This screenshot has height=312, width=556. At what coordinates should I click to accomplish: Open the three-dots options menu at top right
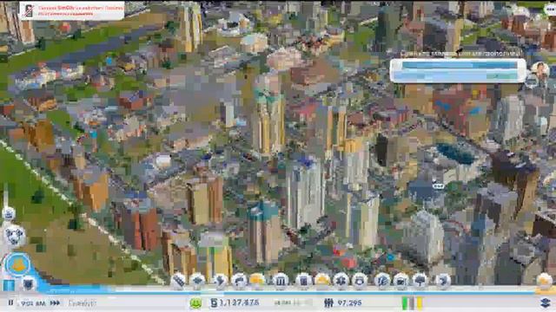click(551, 9)
